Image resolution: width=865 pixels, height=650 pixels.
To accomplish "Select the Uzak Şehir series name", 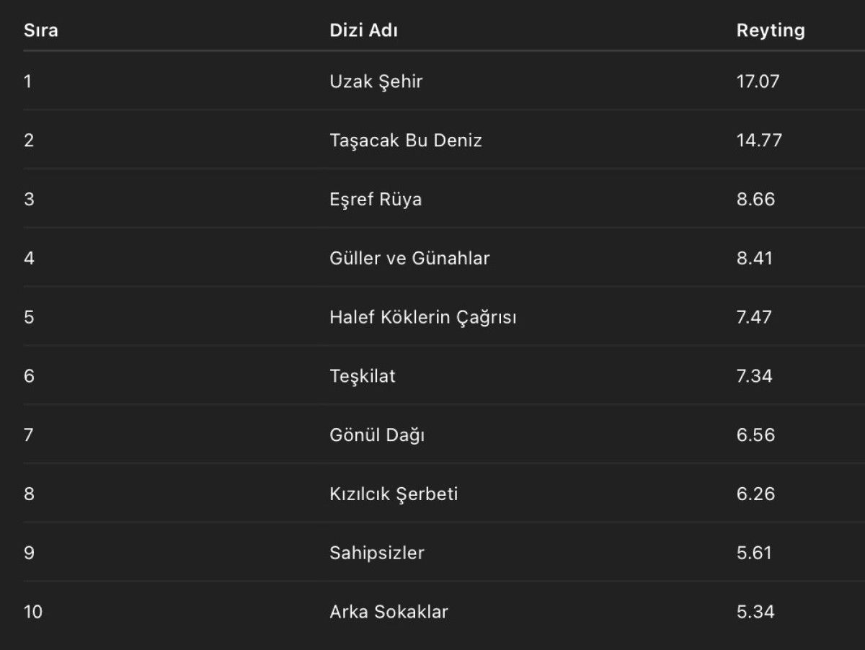I will pos(376,81).
